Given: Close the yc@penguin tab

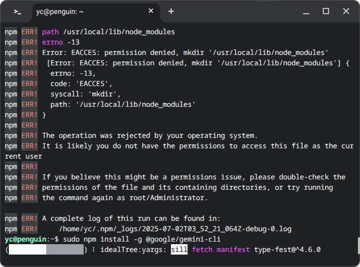Looking at the screenshot, I should coord(151,11).
